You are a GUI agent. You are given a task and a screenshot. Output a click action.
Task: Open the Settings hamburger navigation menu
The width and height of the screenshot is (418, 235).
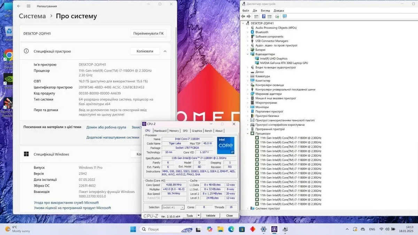click(x=29, y=6)
